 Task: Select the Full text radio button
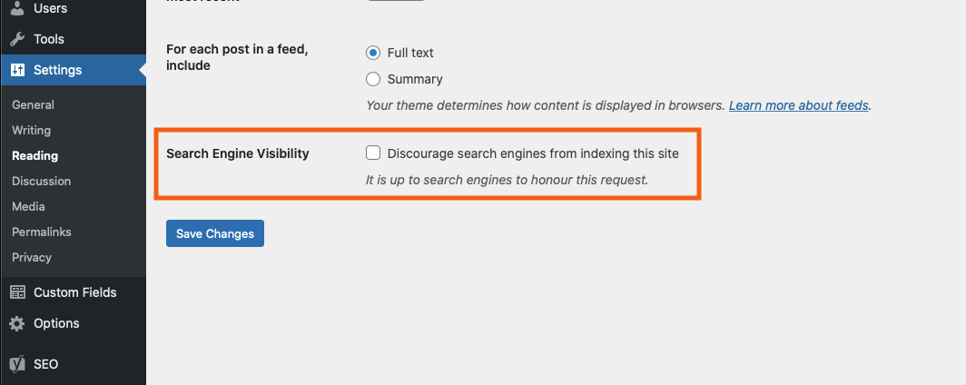(x=372, y=53)
